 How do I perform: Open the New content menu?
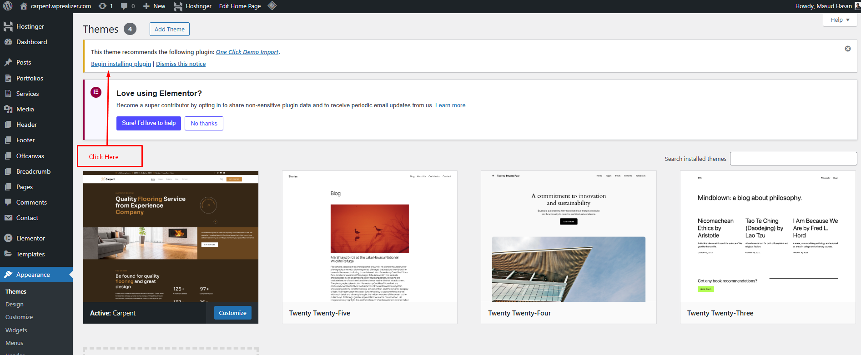point(154,6)
